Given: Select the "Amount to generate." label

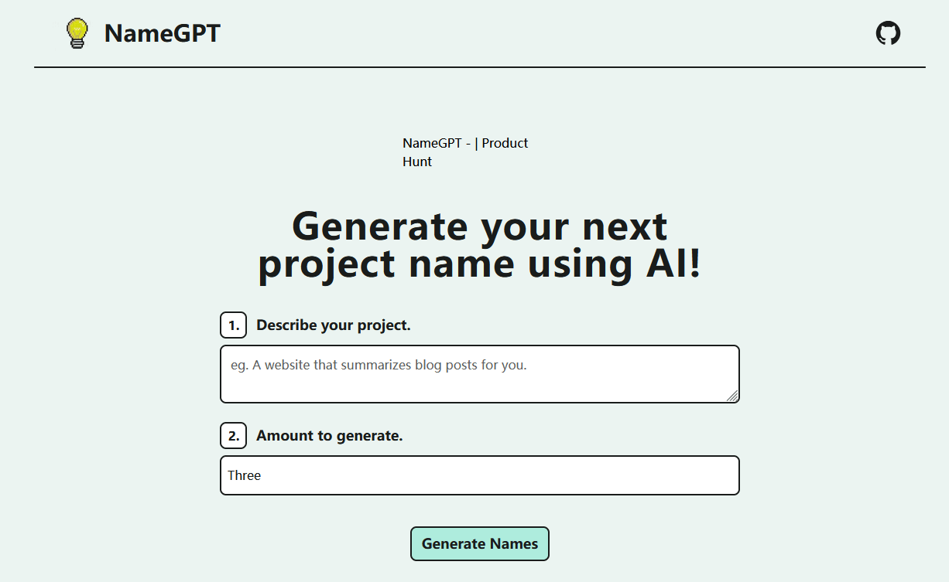Looking at the screenshot, I should pyautogui.click(x=329, y=436).
